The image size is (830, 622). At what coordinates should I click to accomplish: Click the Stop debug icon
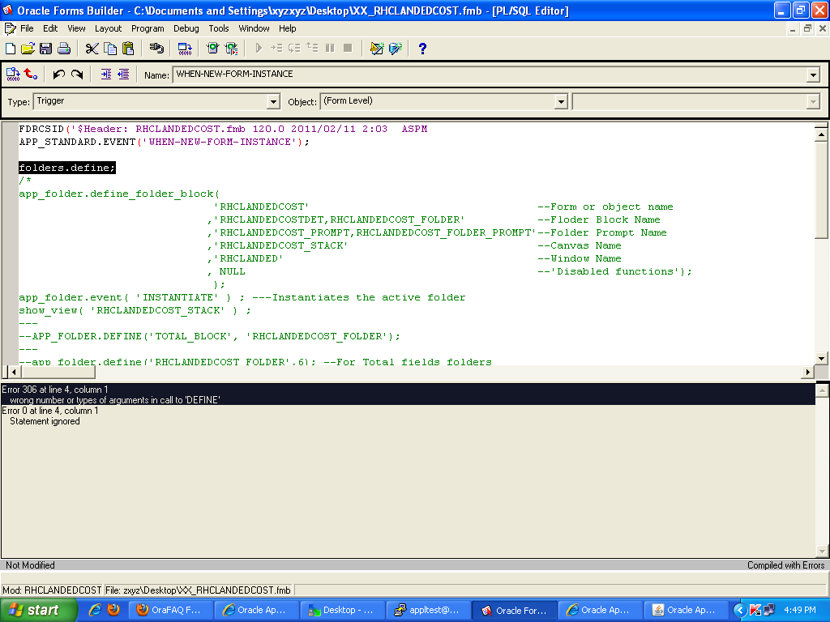point(348,48)
